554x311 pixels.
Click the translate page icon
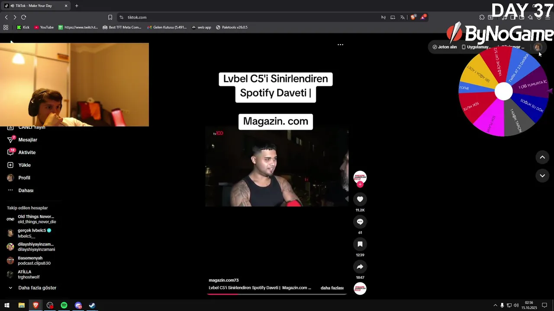(x=403, y=17)
